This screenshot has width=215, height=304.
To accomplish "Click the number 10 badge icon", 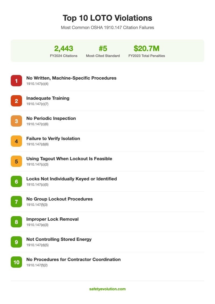I will (16, 262).
